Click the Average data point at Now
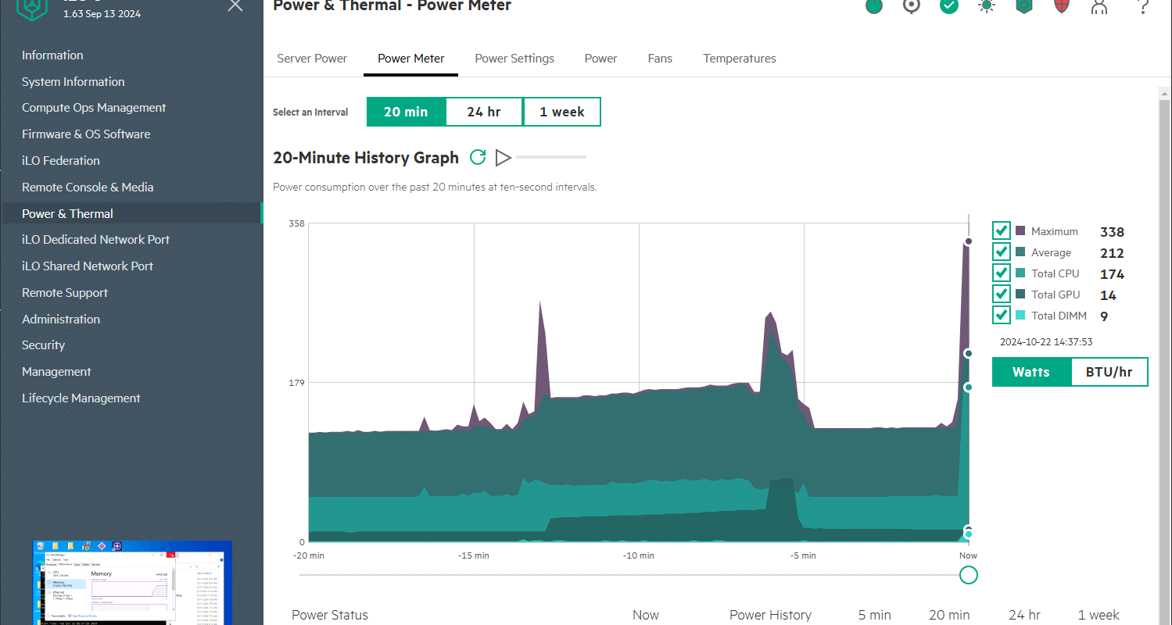 [969, 353]
